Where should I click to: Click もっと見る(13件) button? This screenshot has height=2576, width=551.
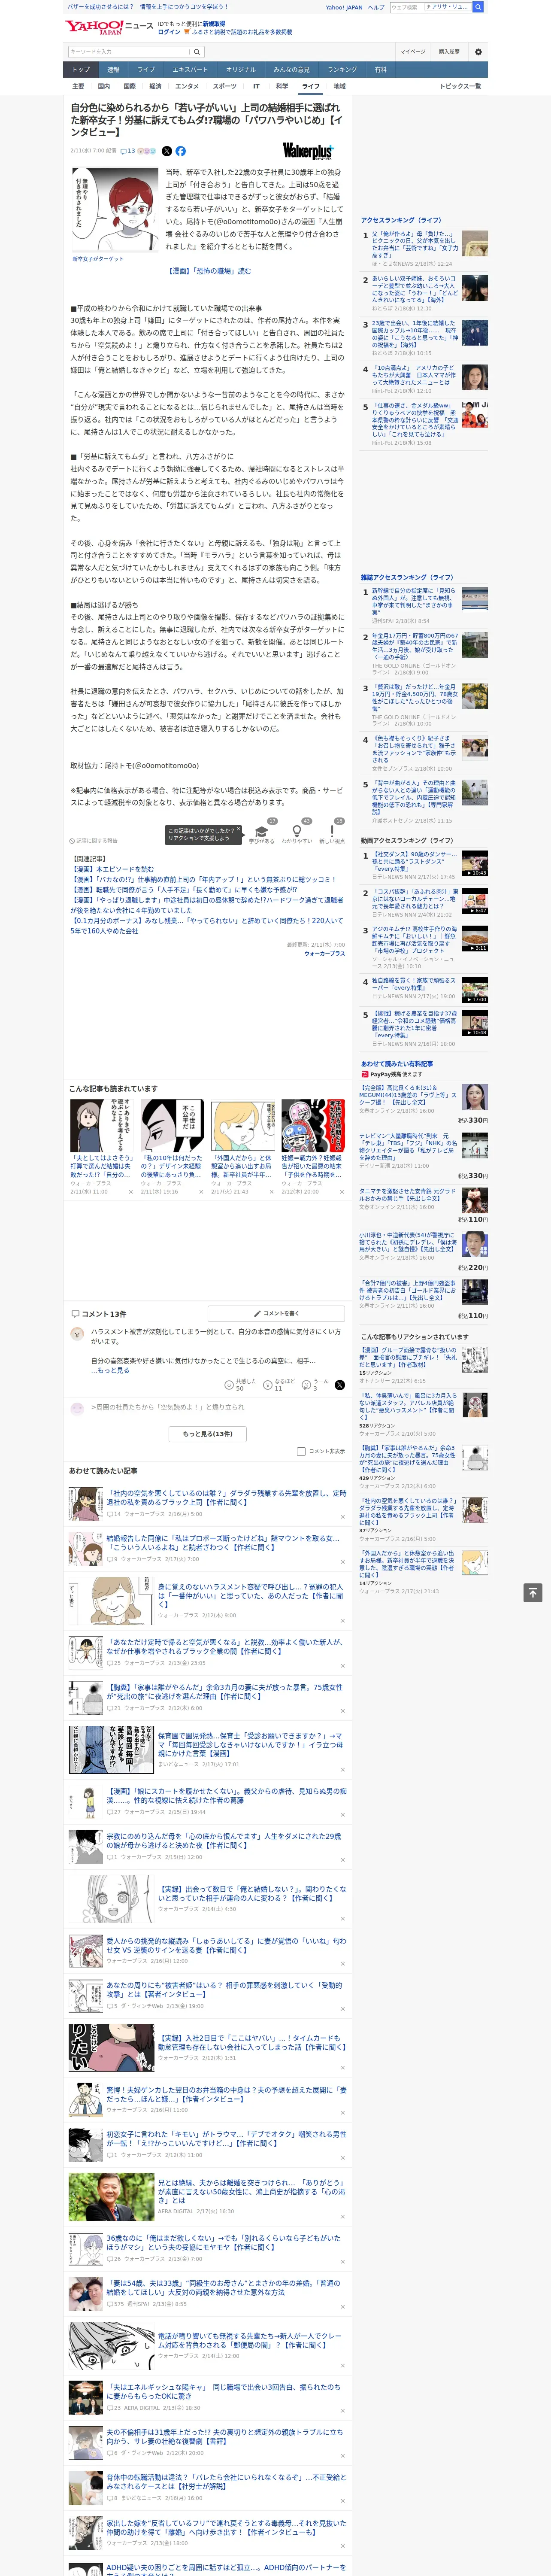(x=208, y=1434)
